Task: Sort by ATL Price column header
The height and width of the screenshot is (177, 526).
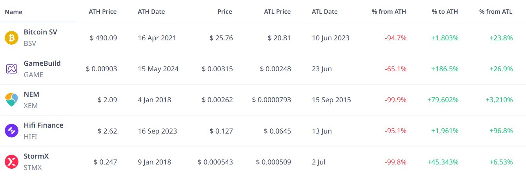Action: tap(277, 12)
